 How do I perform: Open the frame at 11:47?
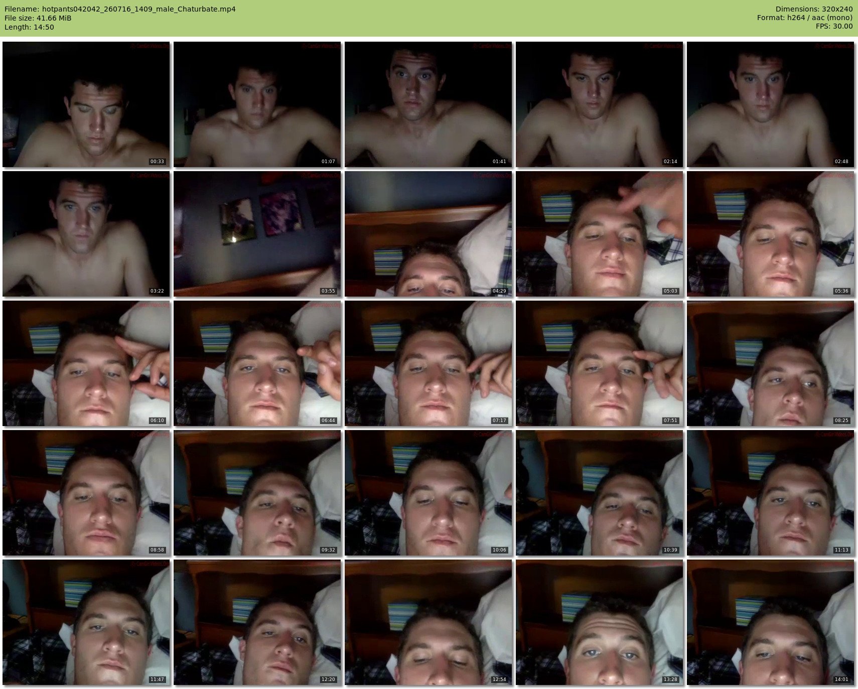86,622
